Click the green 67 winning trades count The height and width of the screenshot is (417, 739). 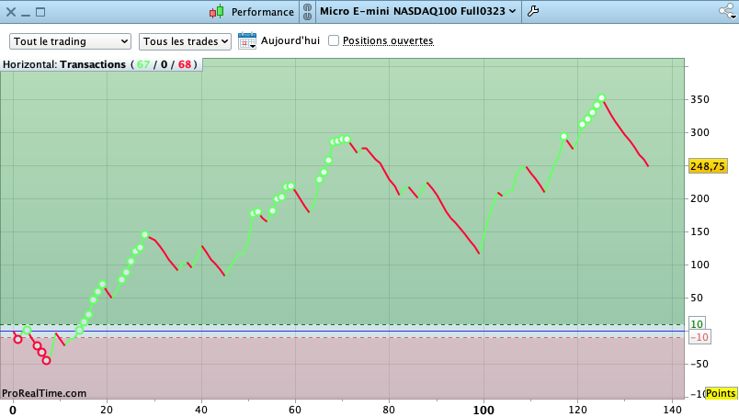[143, 64]
